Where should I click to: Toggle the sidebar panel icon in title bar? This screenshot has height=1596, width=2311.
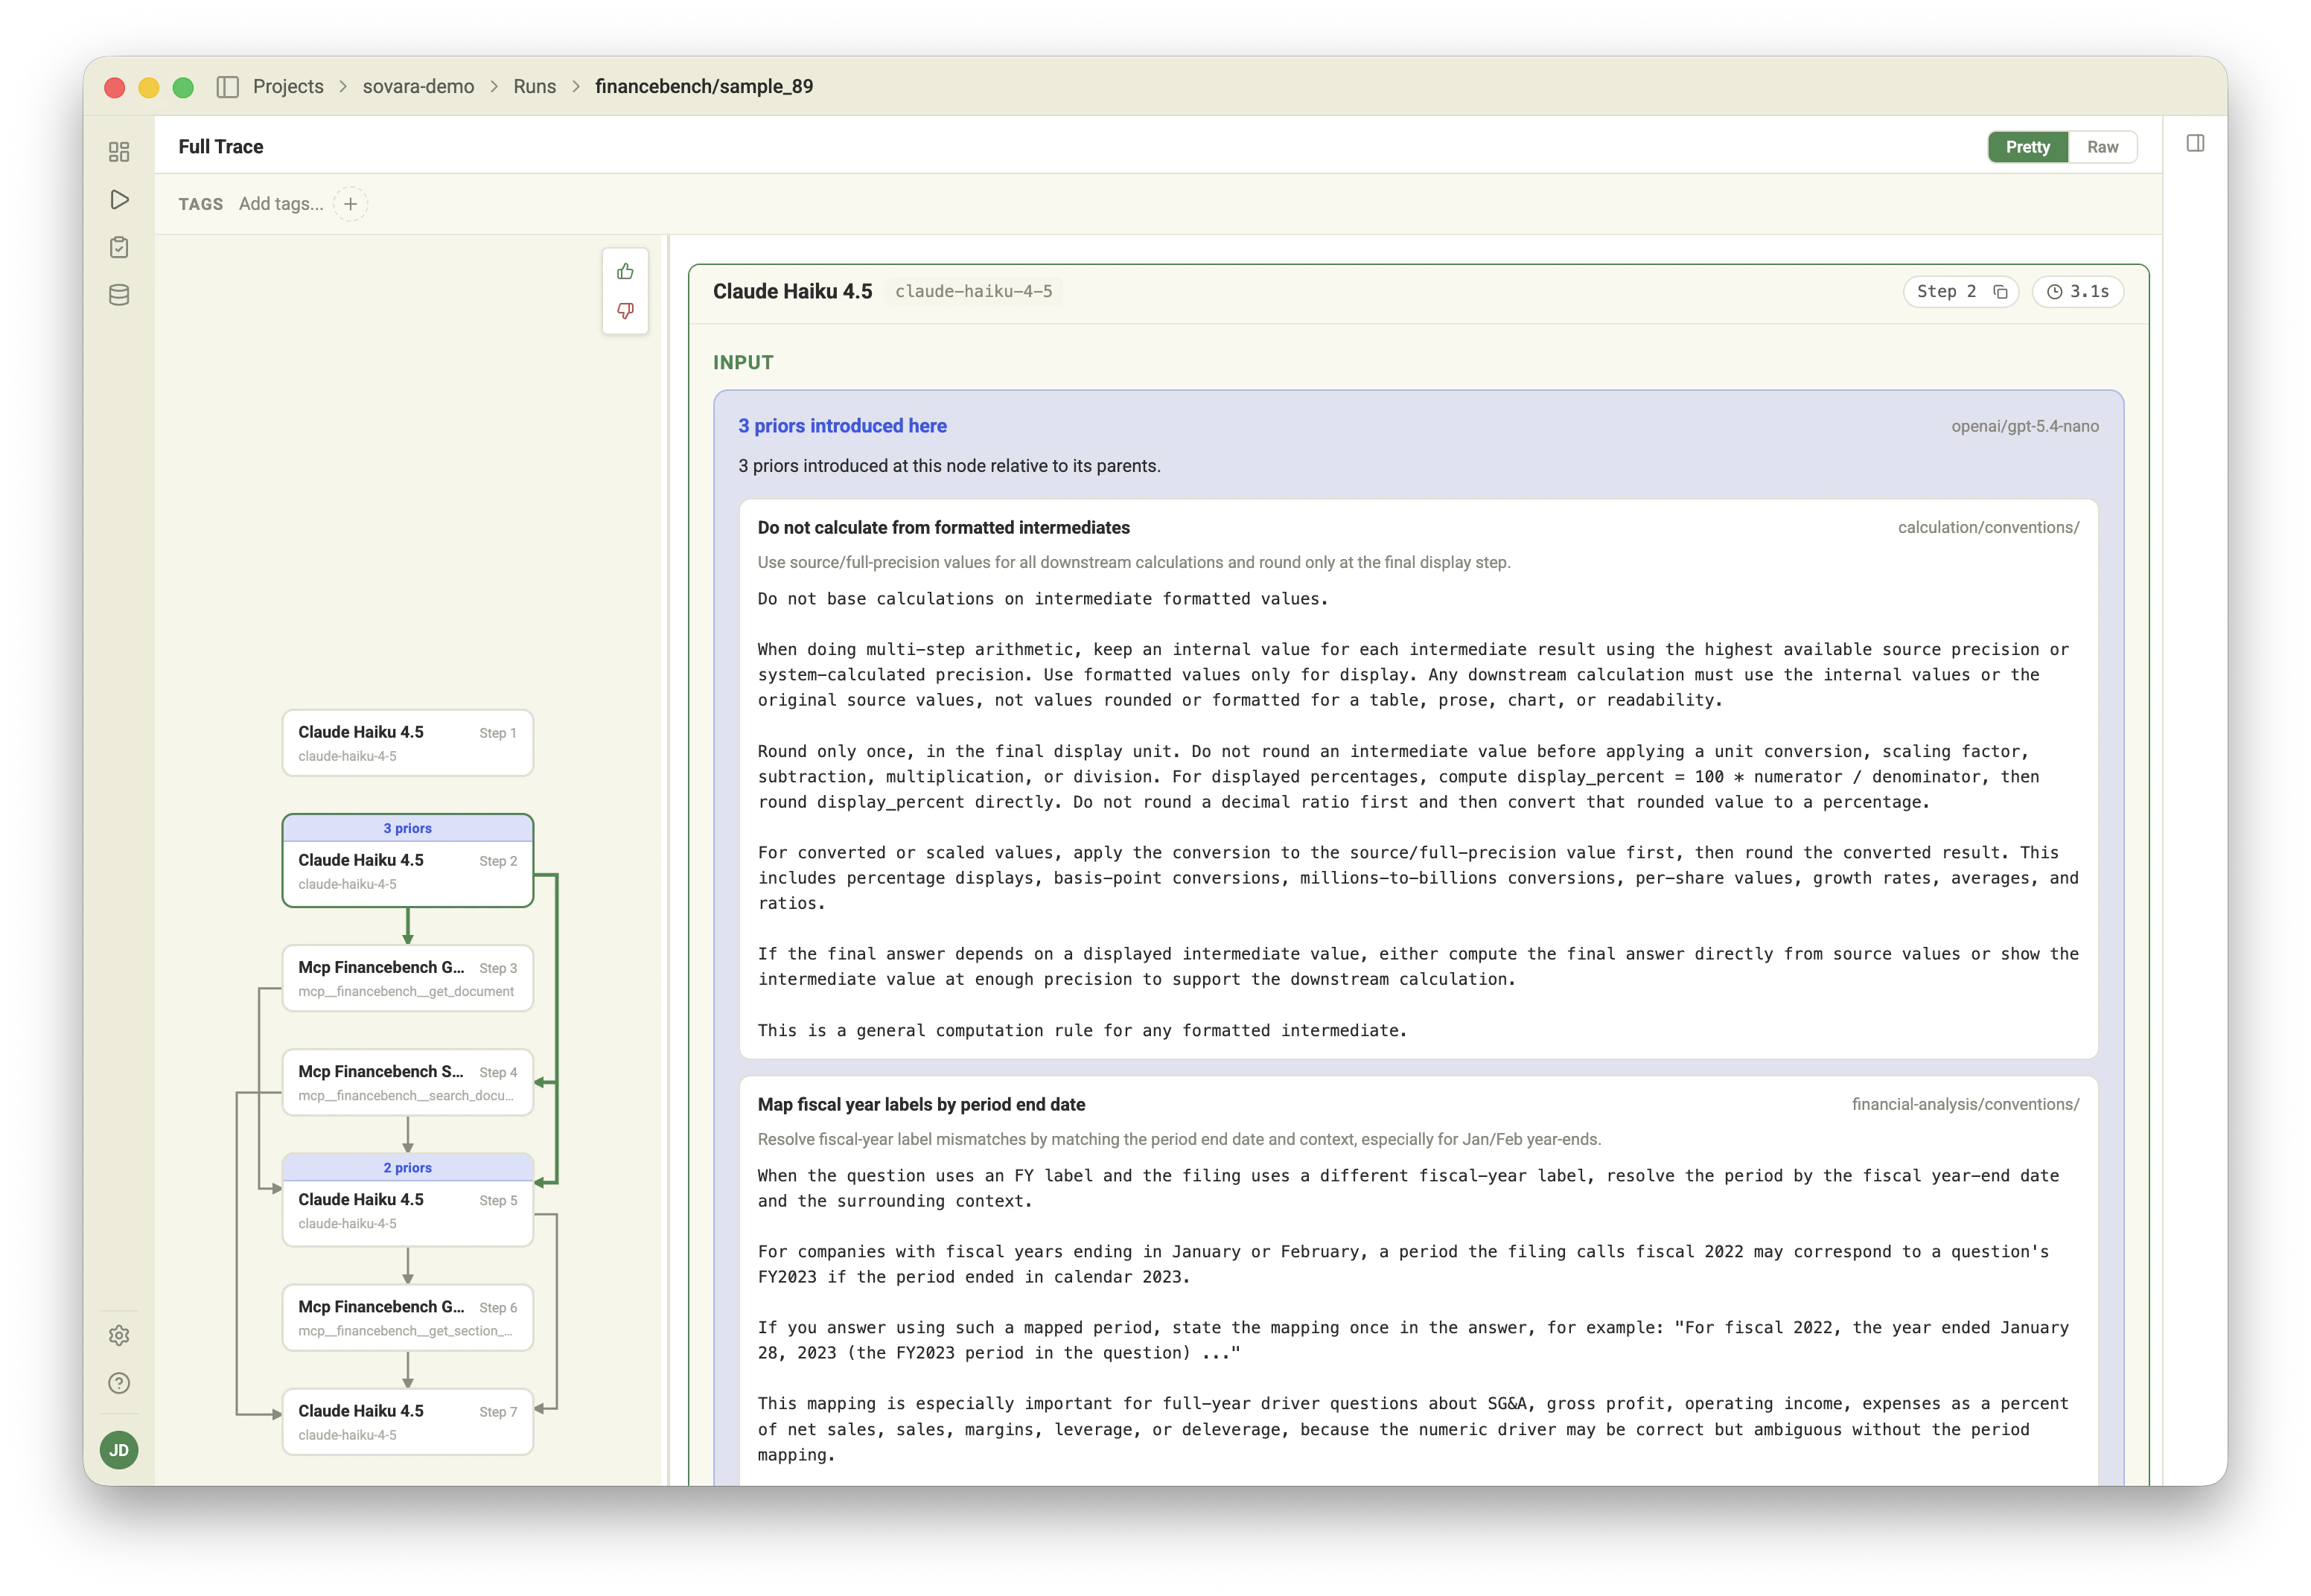[228, 87]
